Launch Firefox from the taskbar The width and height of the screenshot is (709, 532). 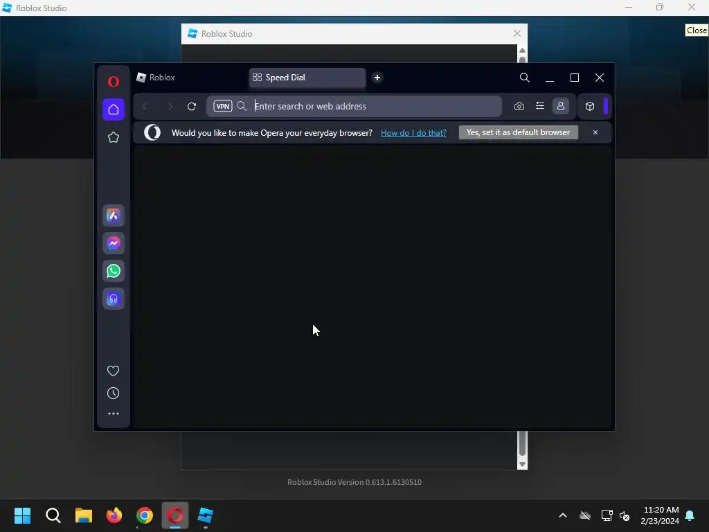click(114, 515)
